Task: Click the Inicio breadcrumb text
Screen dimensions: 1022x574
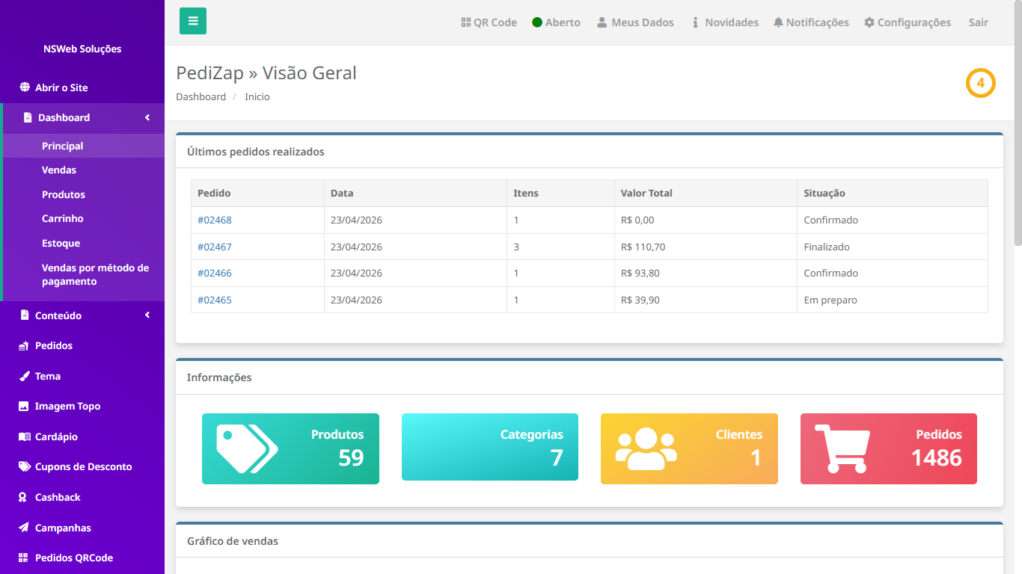Action: tap(257, 96)
